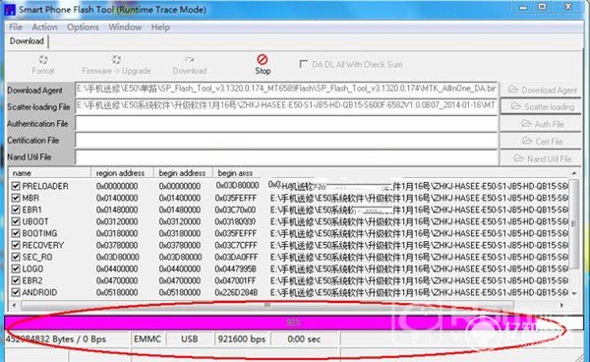Click the Nand Util File button

541,158
